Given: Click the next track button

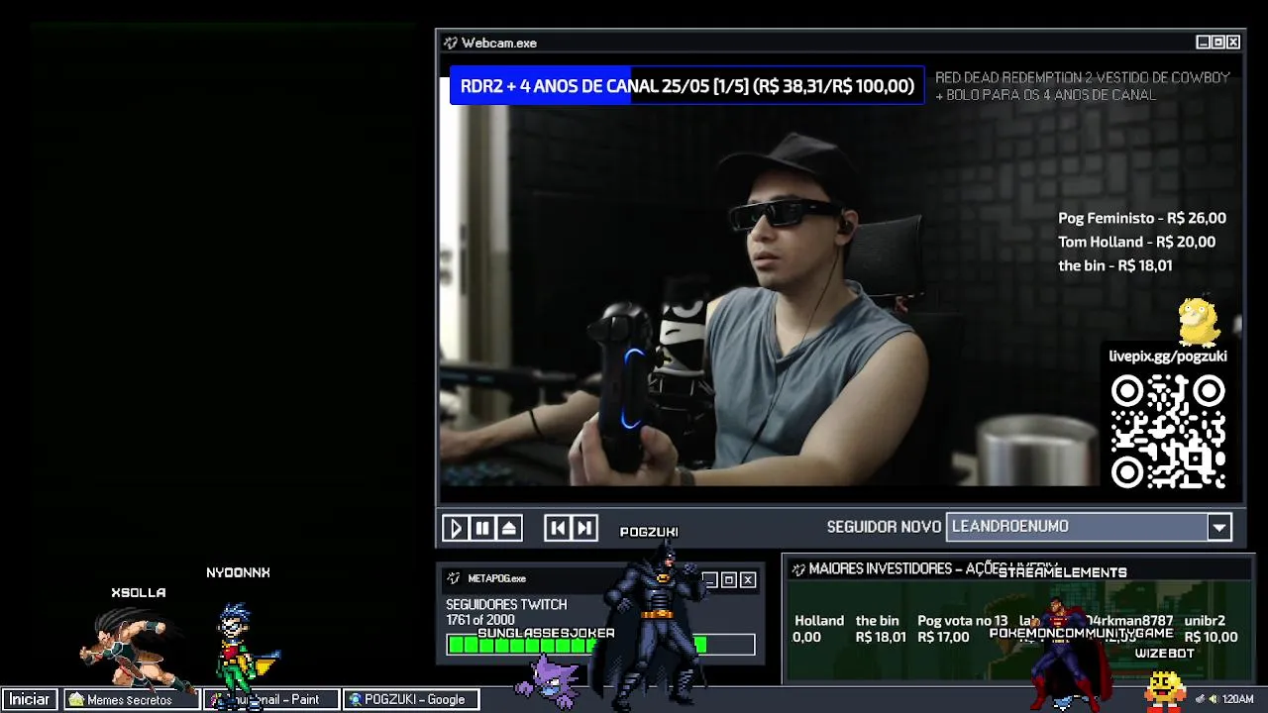Looking at the screenshot, I should pyautogui.click(x=584, y=528).
